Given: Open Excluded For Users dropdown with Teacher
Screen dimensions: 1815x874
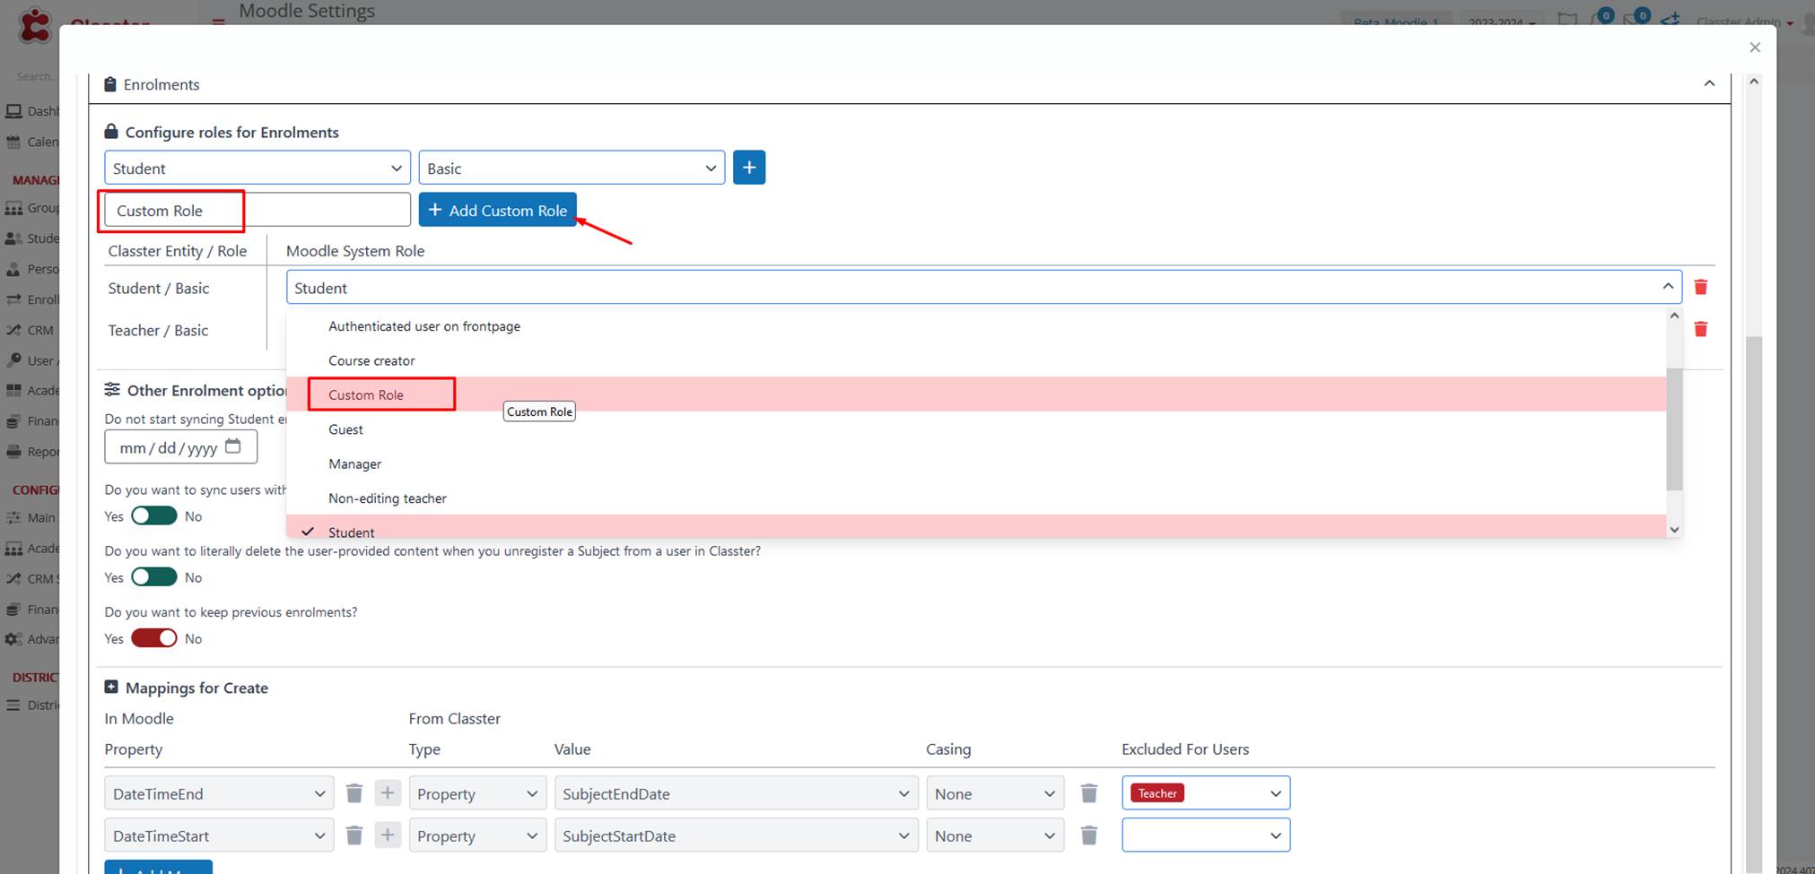Looking at the screenshot, I should click(x=1206, y=793).
